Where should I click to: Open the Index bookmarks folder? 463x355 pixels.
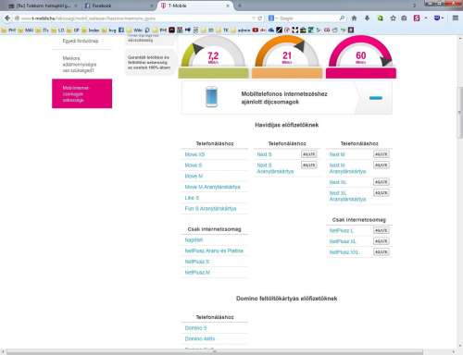coord(91,30)
